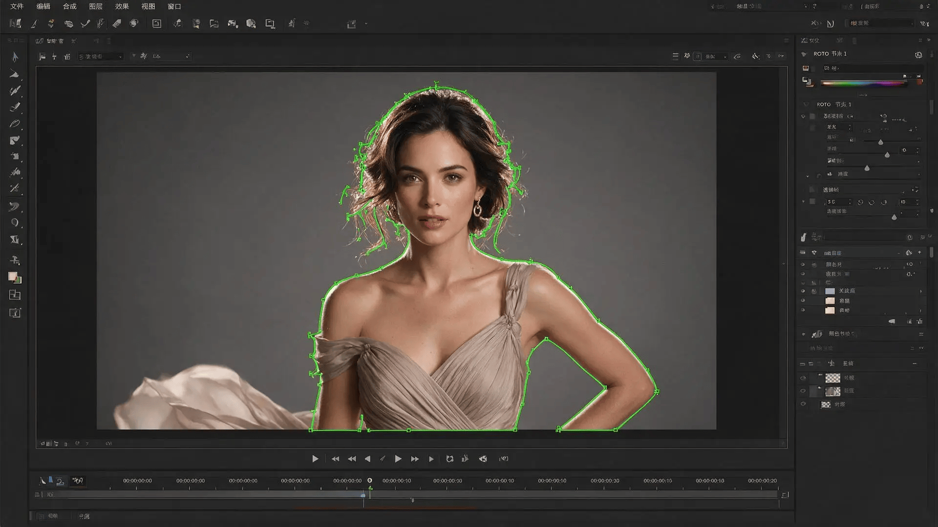938x527 pixels.
Task: Open the 效果 menu
Action: point(122,6)
